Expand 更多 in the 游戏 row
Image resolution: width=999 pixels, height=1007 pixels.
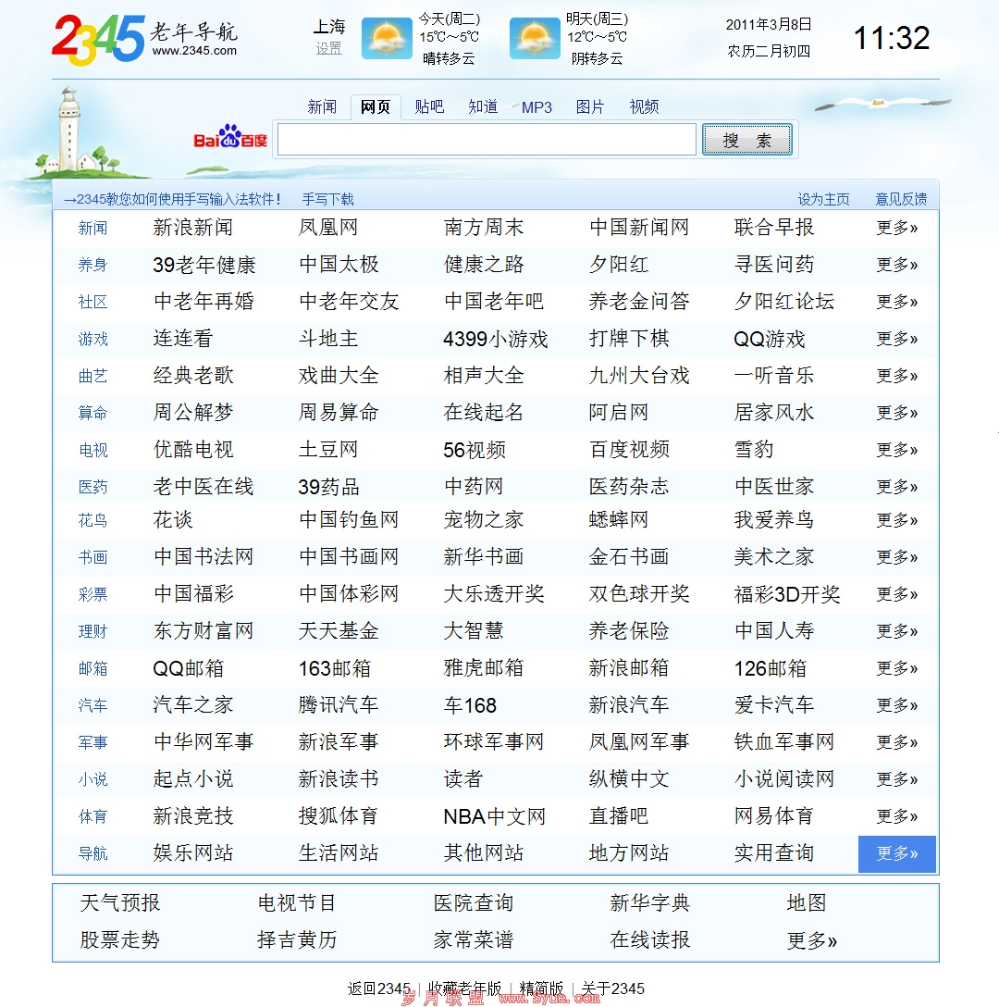click(897, 339)
